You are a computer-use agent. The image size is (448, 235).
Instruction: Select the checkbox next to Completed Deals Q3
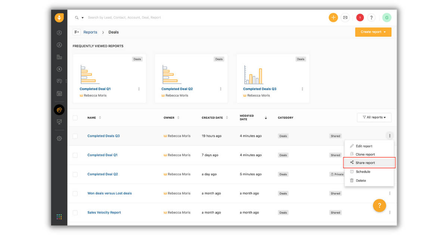tap(75, 136)
